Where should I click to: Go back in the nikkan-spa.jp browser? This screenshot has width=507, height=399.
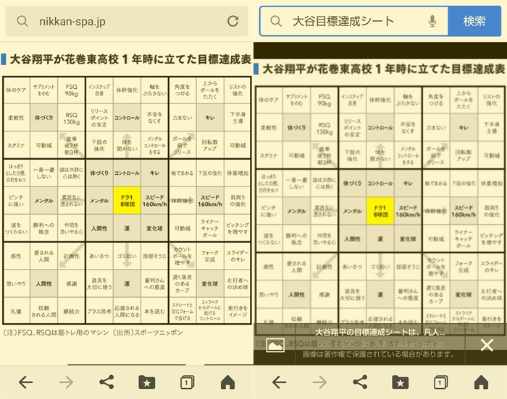point(25,381)
